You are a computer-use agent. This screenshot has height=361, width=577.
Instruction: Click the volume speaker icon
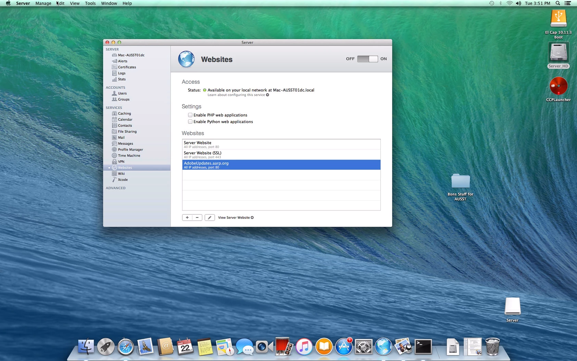518,3
